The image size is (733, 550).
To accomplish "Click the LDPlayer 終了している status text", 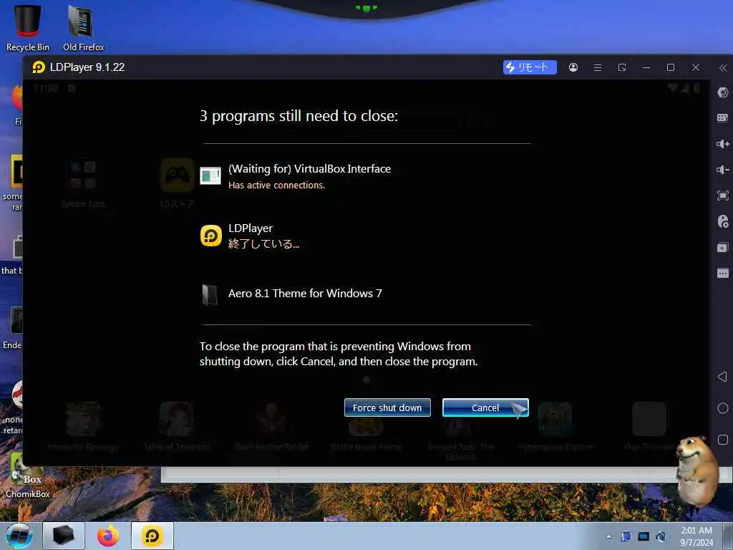I will coord(263,243).
